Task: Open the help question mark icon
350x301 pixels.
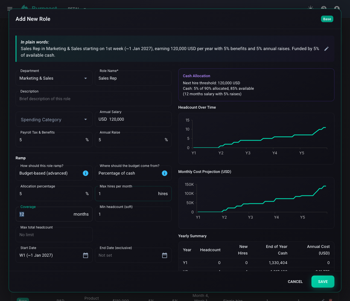Action: [x=324, y=8]
